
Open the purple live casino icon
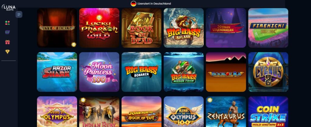[x=8, y=32]
